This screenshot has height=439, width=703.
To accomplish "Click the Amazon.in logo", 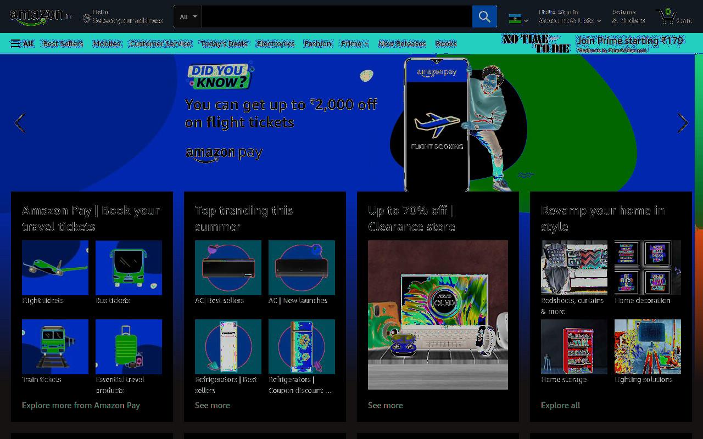I will click(40, 17).
